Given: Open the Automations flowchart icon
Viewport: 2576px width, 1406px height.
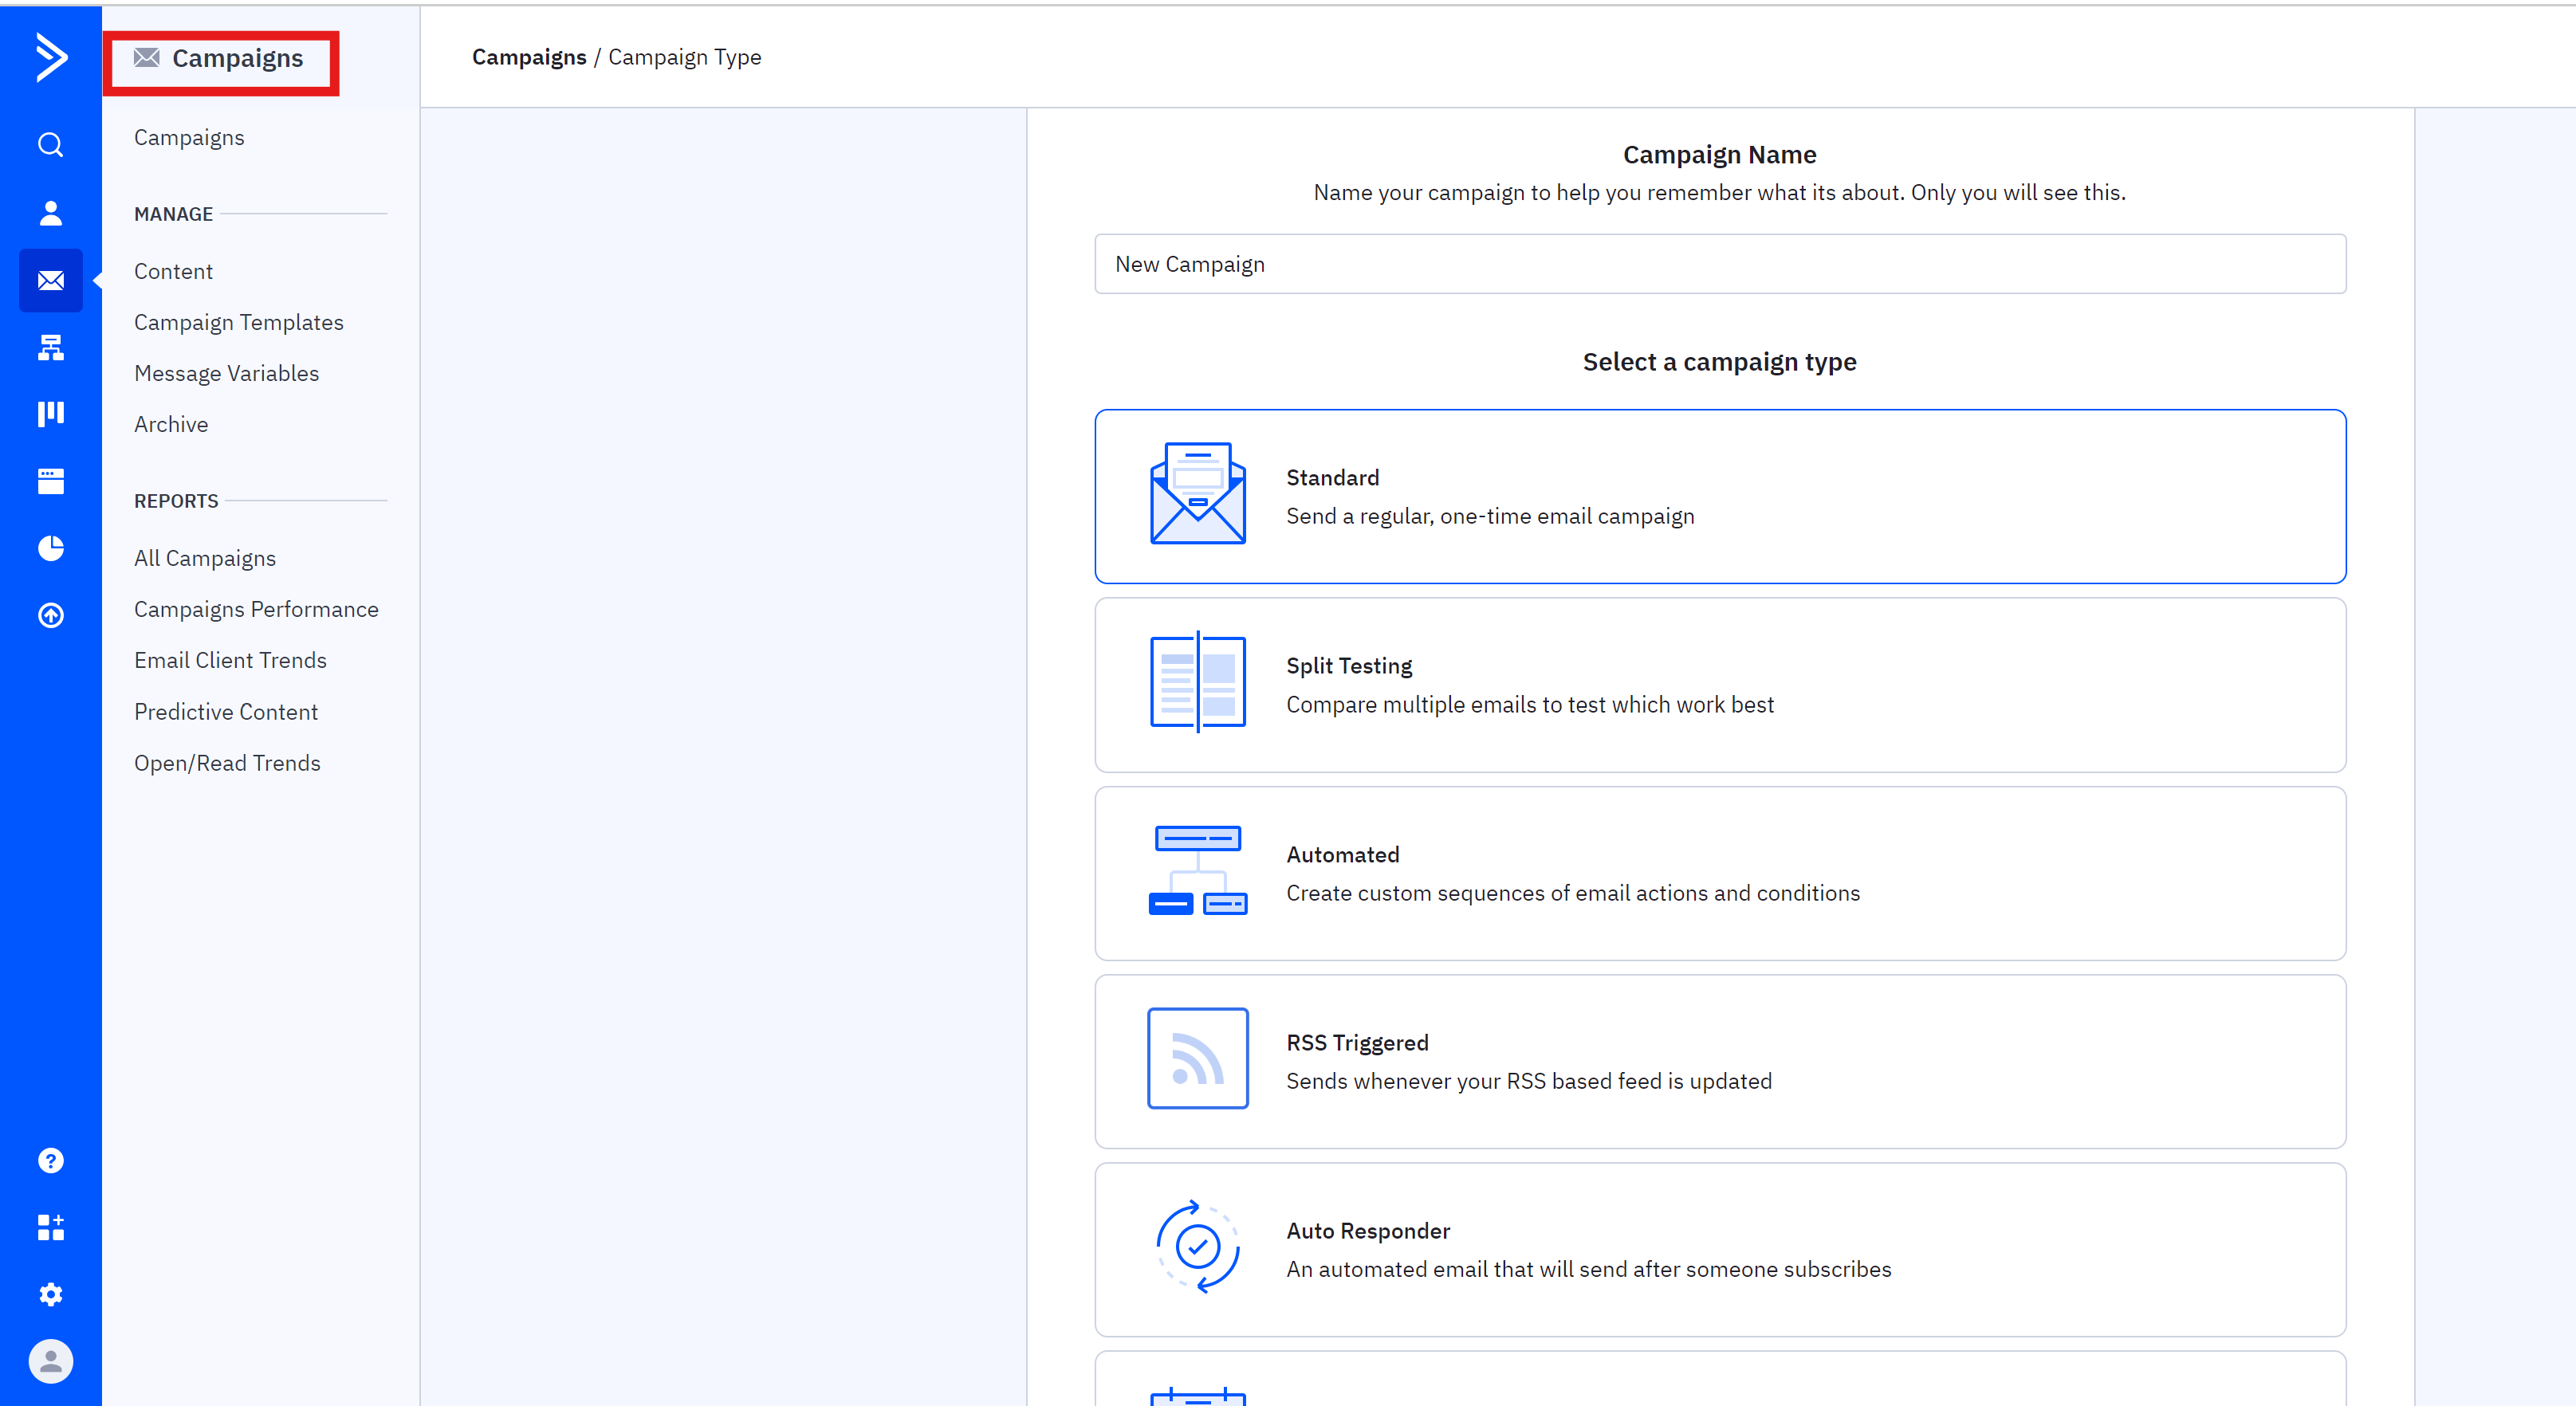Looking at the screenshot, I should [x=50, y=347].
